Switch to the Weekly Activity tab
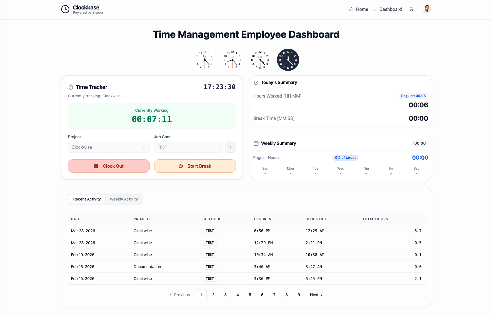 click(x=124, y=199)
